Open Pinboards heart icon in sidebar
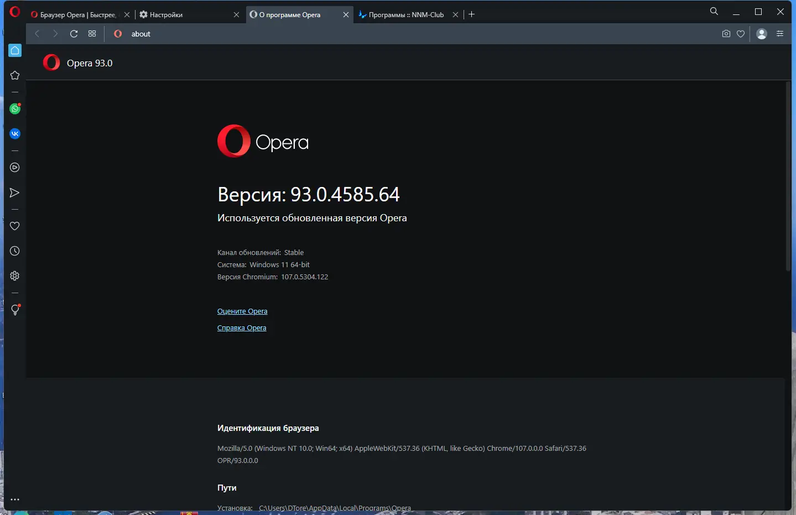 (x=15, y=226)
